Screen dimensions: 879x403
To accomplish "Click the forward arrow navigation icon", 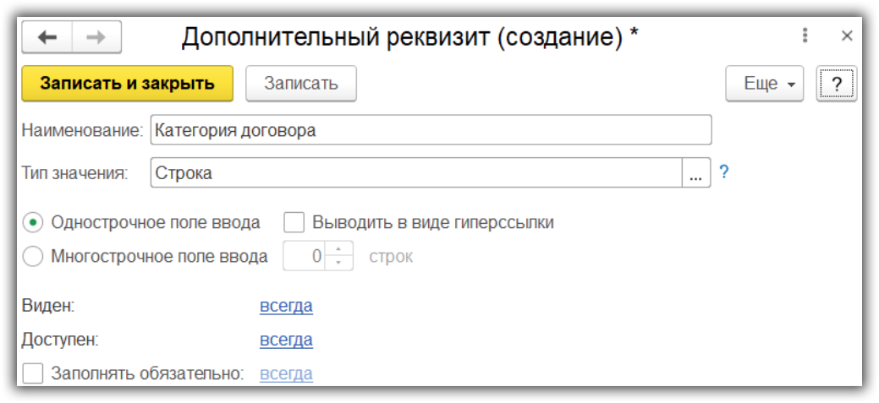I will tap(96, 37).
